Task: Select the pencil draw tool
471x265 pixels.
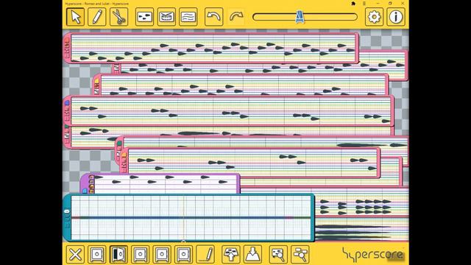Action: (x=97, y=17)
